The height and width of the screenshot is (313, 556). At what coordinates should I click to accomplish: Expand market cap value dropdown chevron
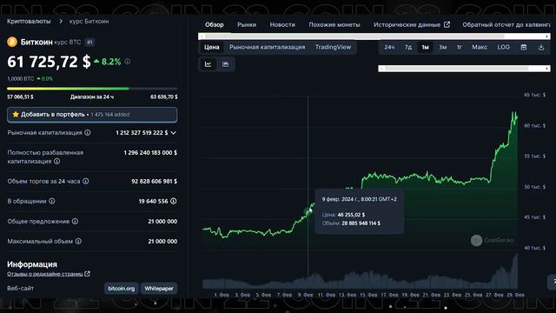[174, 133]
